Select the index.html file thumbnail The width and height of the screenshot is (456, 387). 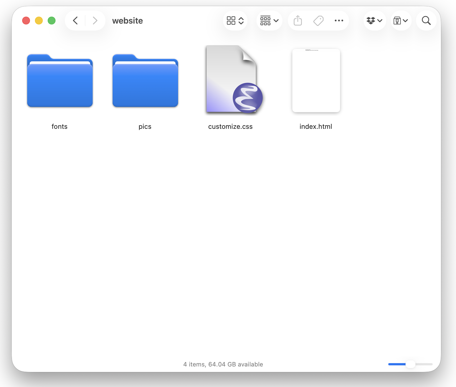[316, 81]
